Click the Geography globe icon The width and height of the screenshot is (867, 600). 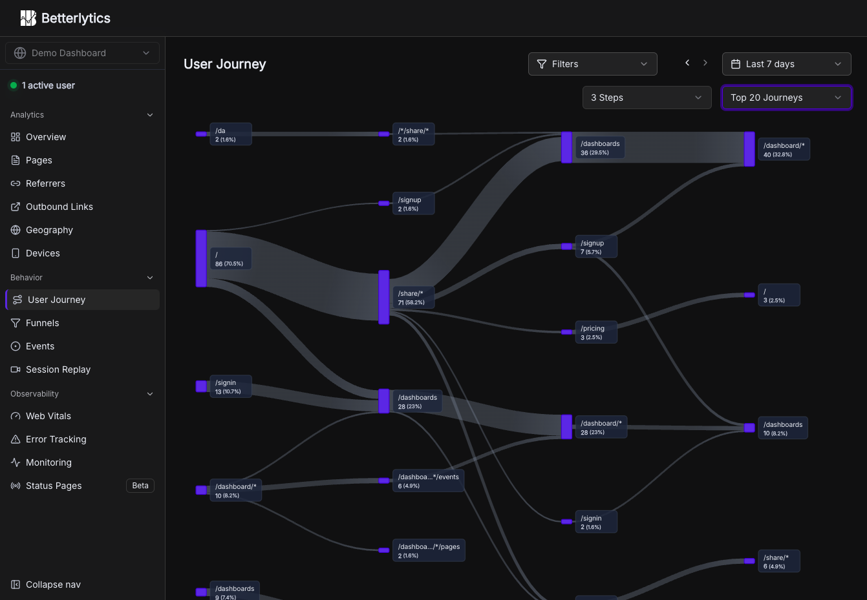(16, 230)
